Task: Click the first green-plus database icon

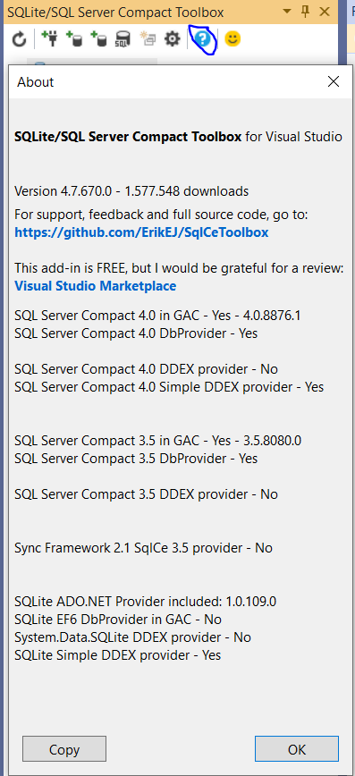Action: pyautogui.click(x=74, y=38)
